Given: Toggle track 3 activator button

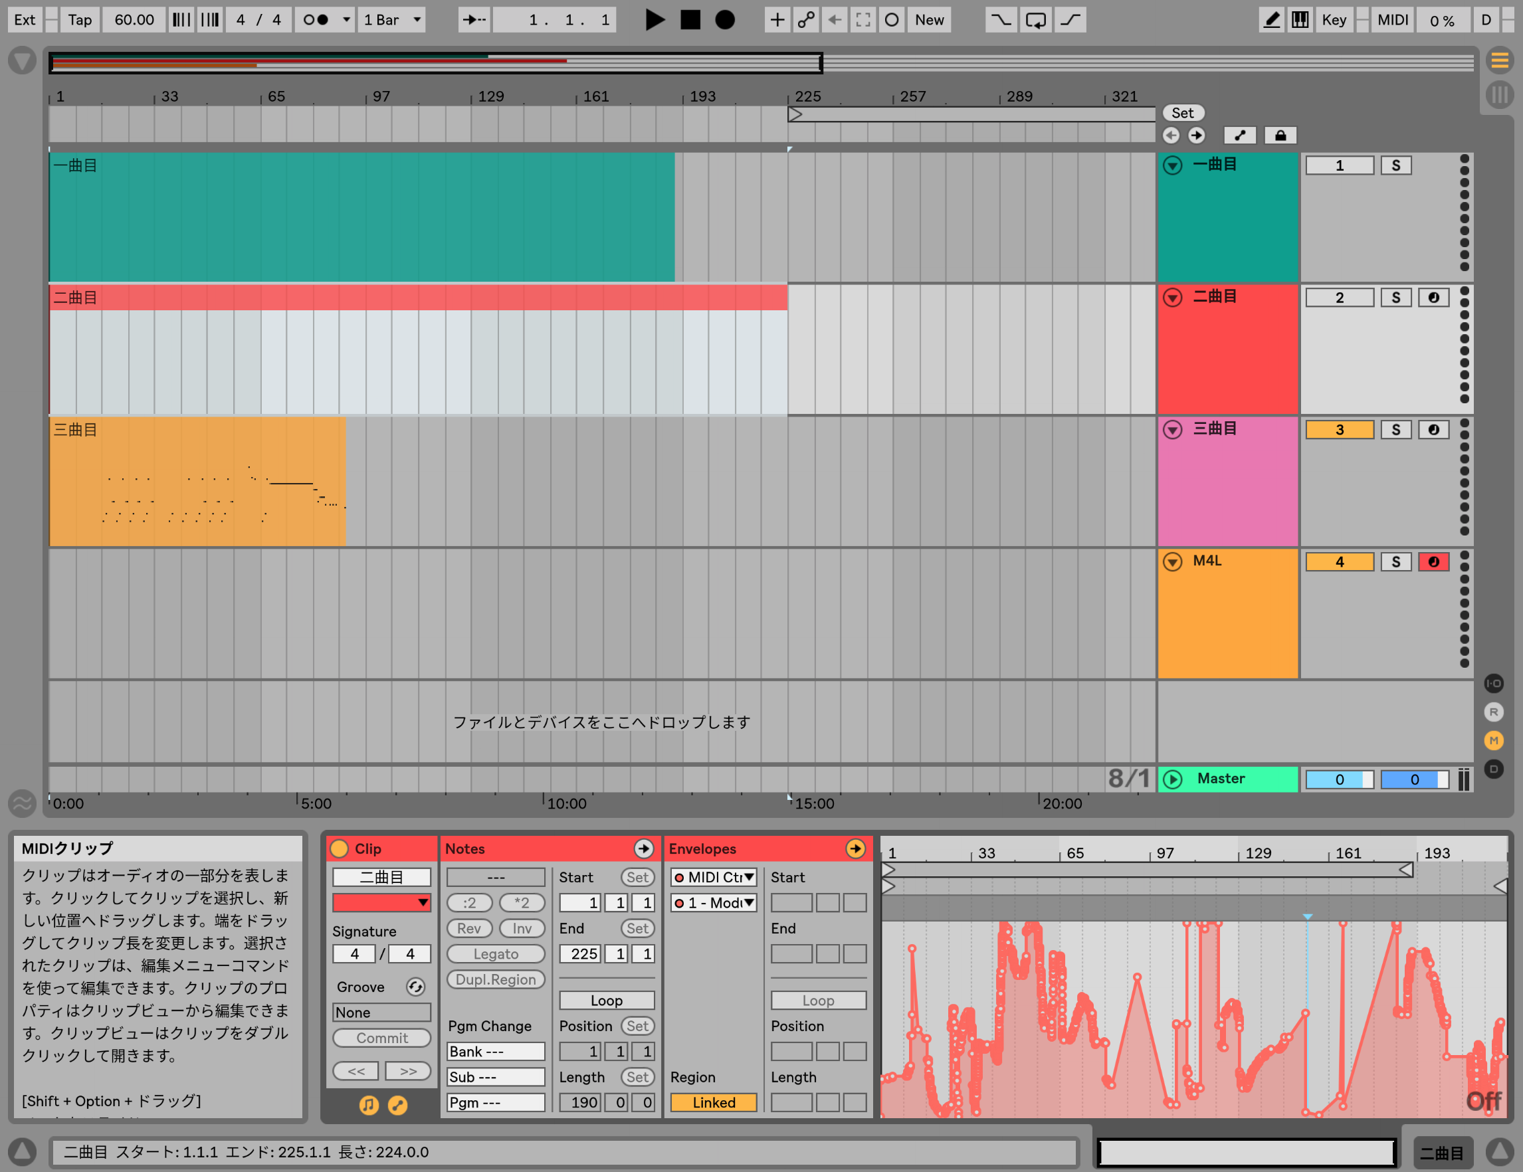Looking at the screenshot, I should pyautogui.click(x=1339, y=429).
